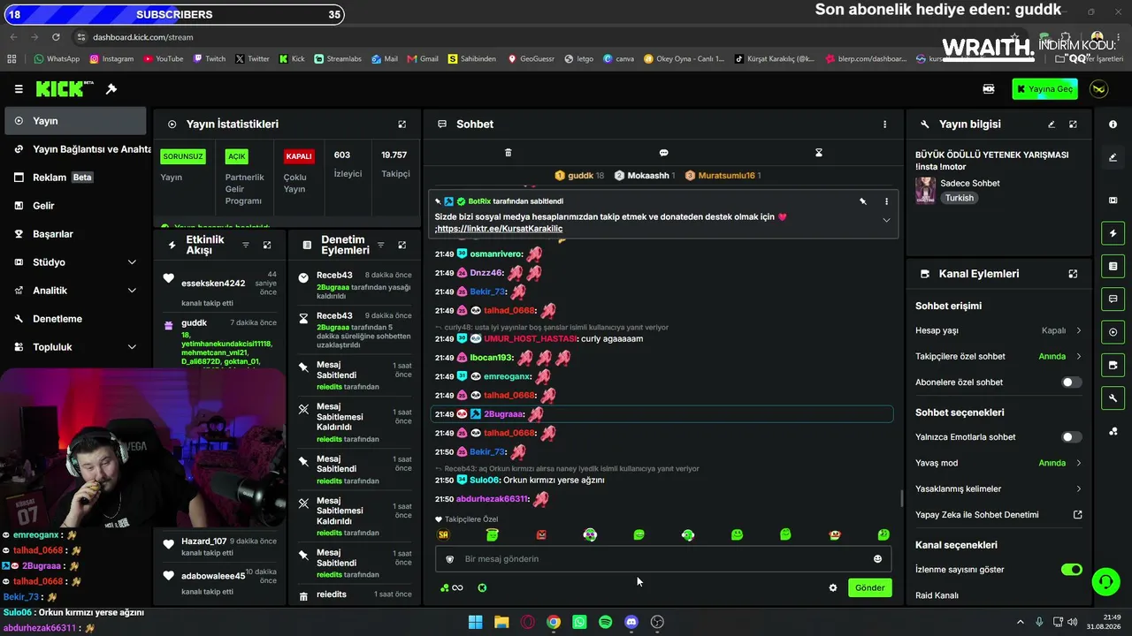
Task: Click the play circle icon in right rail
Action: point(1113,332)
